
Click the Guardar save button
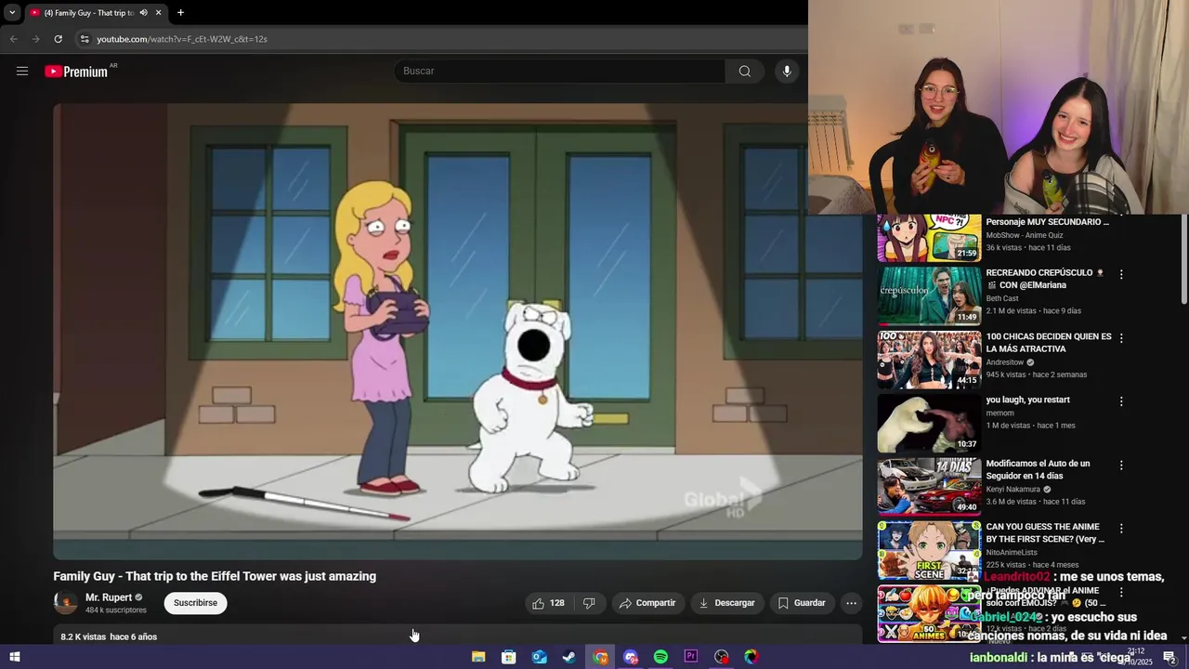802,603
